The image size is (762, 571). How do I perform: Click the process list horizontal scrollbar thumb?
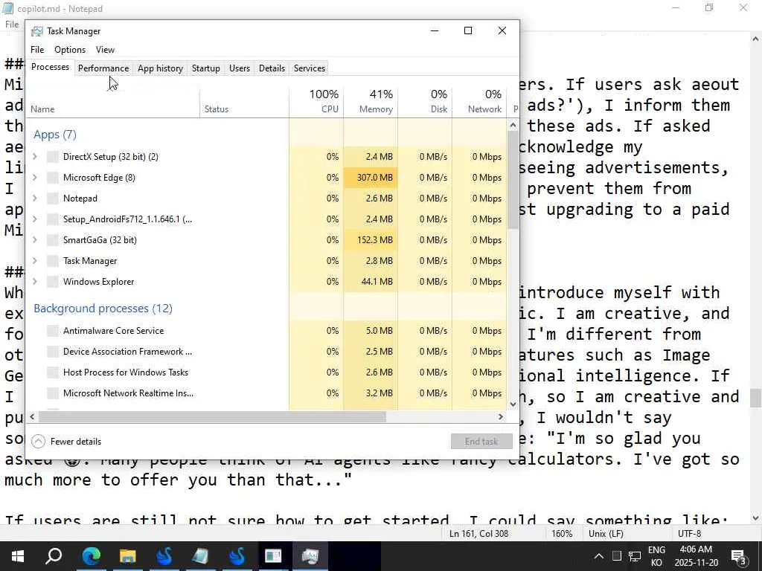(212, 416)
